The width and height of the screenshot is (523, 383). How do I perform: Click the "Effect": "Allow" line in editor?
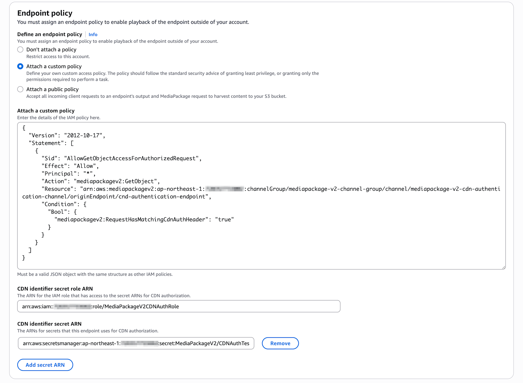[70, 166]
